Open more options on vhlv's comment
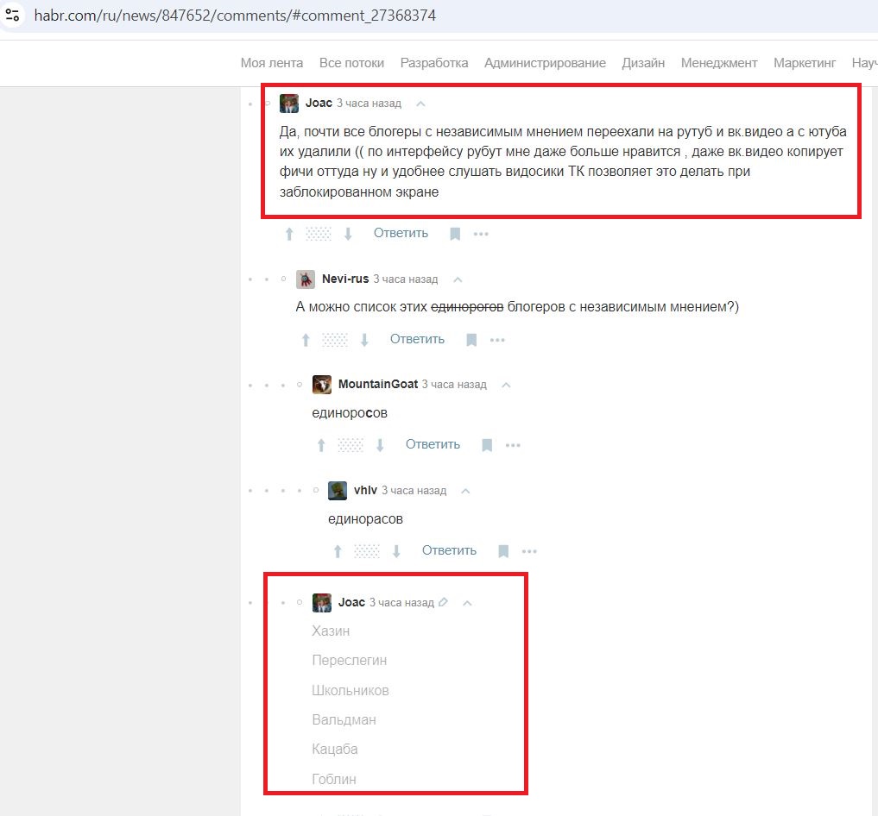The height and width of the screenshot is (816, 878). pos(529,551)
